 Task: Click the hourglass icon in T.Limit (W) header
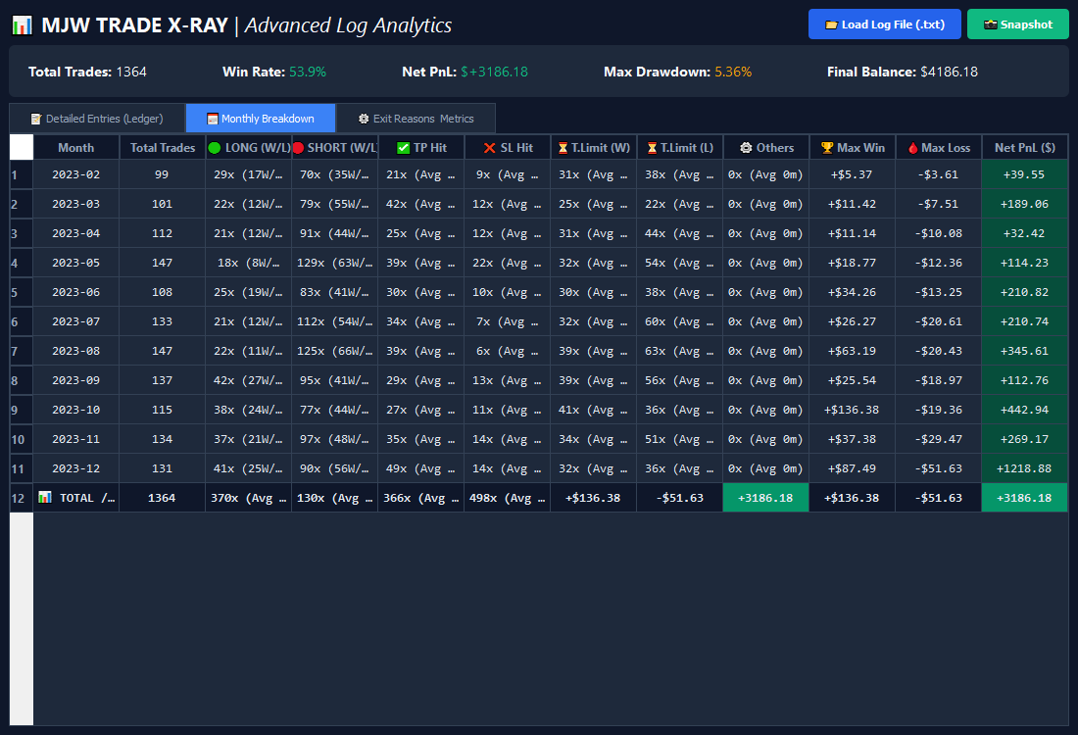point(563,148)
